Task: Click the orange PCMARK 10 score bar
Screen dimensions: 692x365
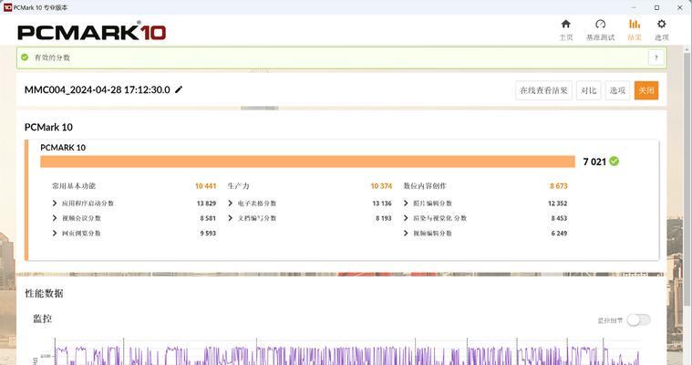Action: pyautogui.click(x=307, y=162)
